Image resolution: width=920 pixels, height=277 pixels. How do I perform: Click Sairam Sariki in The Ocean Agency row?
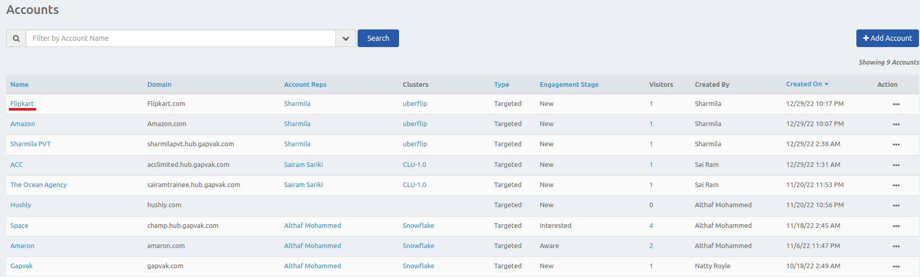(303, 185)
